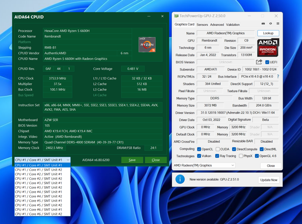Toggle the DirectML checkbox
This screenshot has width=302, height=224.
pos(261,149)
